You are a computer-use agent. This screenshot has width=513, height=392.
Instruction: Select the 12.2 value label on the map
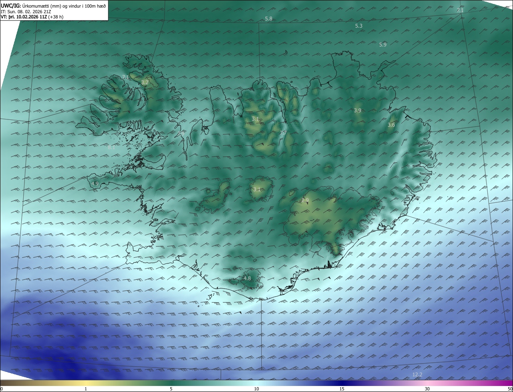[x=417, y=375]
